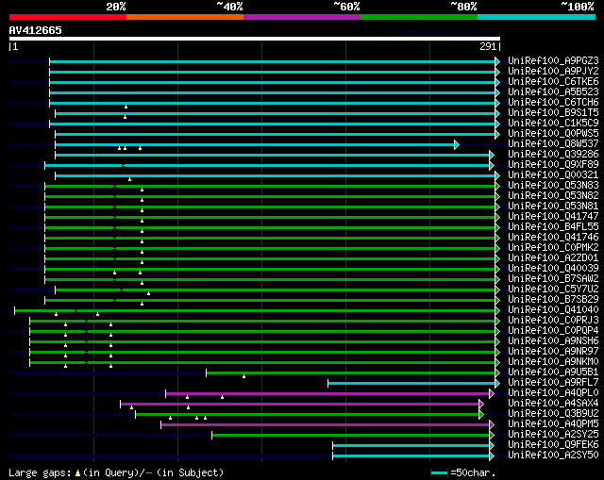Open the UniRef100_Q9XF89 hit label
604x480 pixels.
click(x=552, y=165)
